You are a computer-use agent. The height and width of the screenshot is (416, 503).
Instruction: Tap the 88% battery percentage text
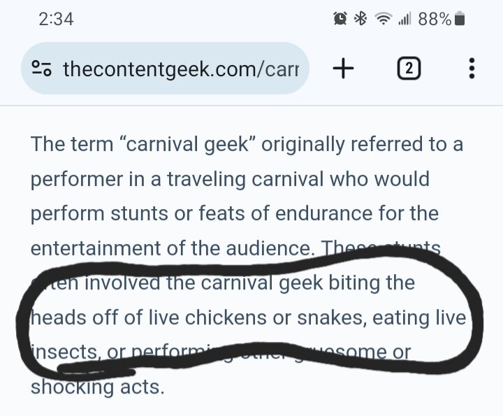[435, 19]
